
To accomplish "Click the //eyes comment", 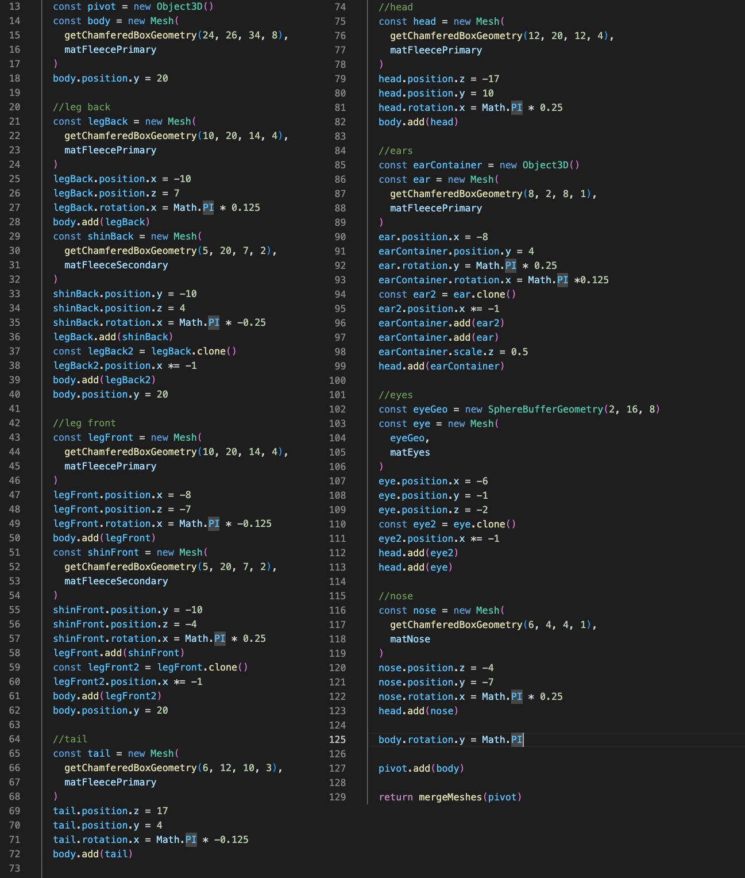I will [x=396, y=395].
